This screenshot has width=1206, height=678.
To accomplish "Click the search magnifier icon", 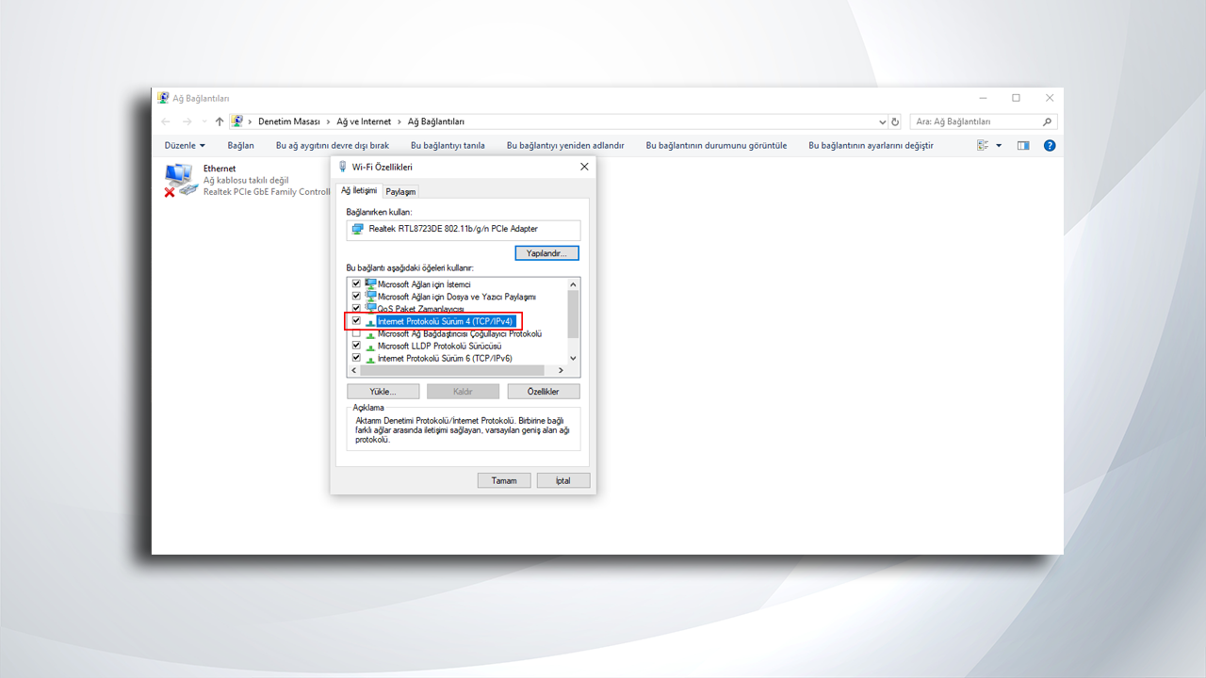I will tap(1047, 121).
